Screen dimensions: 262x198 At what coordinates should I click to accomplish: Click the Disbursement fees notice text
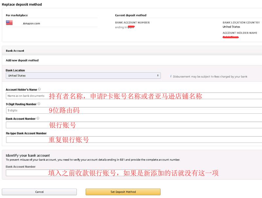(210, 76)
